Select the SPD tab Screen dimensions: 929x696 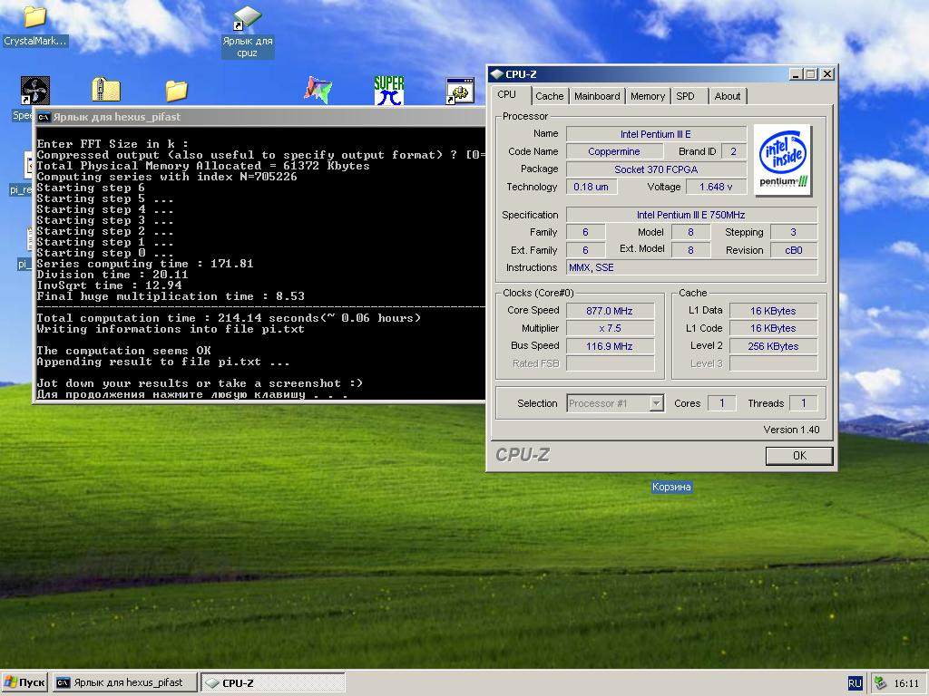[x=686, y=96]
